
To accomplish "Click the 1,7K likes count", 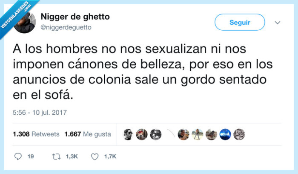I will click(x=110, y=157).
